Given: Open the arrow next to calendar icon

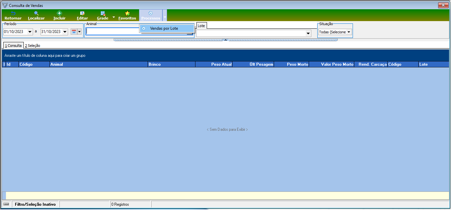Looking at the screenshot, I should tap(80, 32).
